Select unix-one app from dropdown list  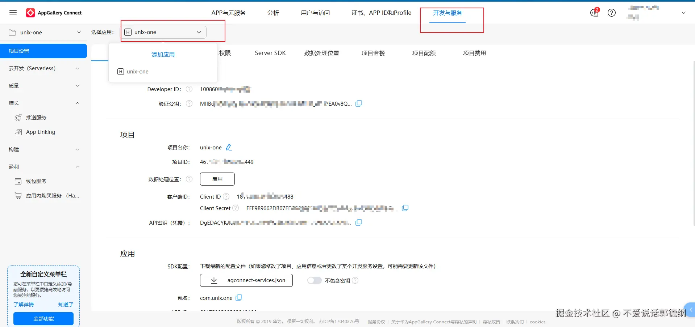[x=163, y=72]
